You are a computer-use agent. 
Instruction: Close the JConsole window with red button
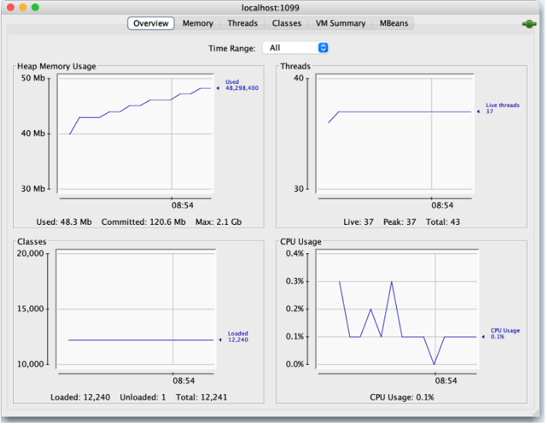[10, 7]
